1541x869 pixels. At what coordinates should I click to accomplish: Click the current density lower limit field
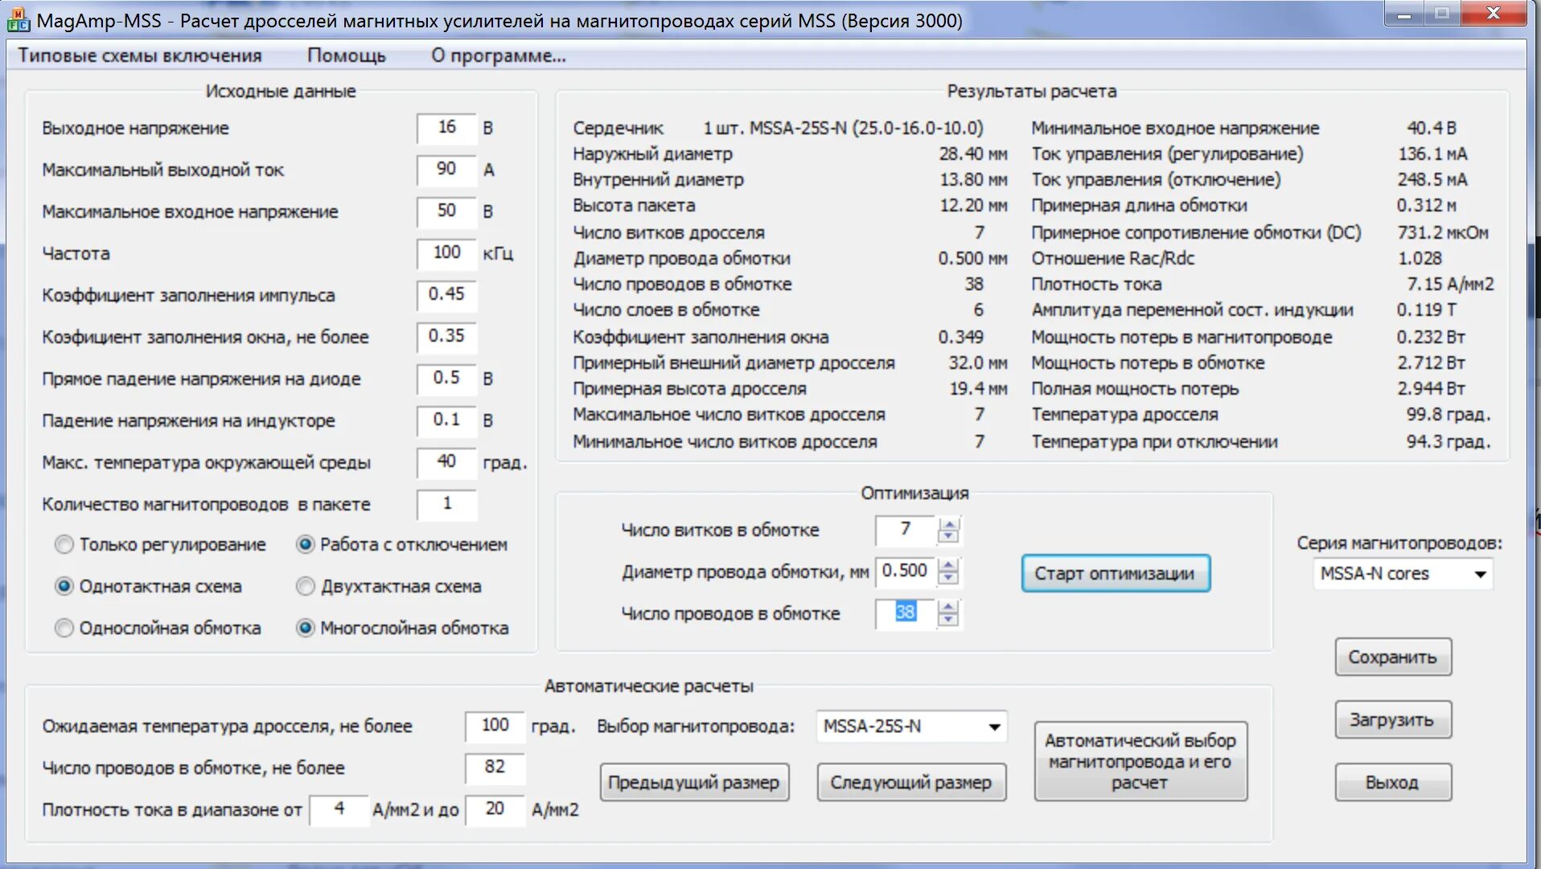pyautogui.click(x=339, y=810)
